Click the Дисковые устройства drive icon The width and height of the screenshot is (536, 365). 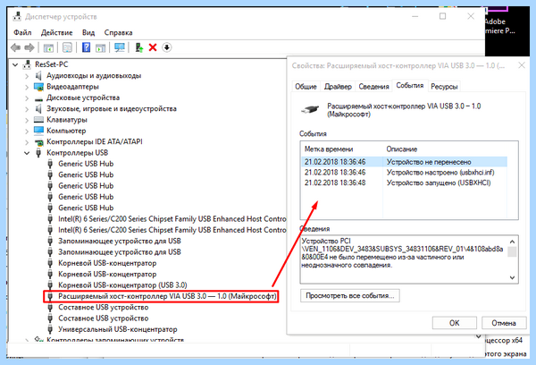[x=38, y=98]
